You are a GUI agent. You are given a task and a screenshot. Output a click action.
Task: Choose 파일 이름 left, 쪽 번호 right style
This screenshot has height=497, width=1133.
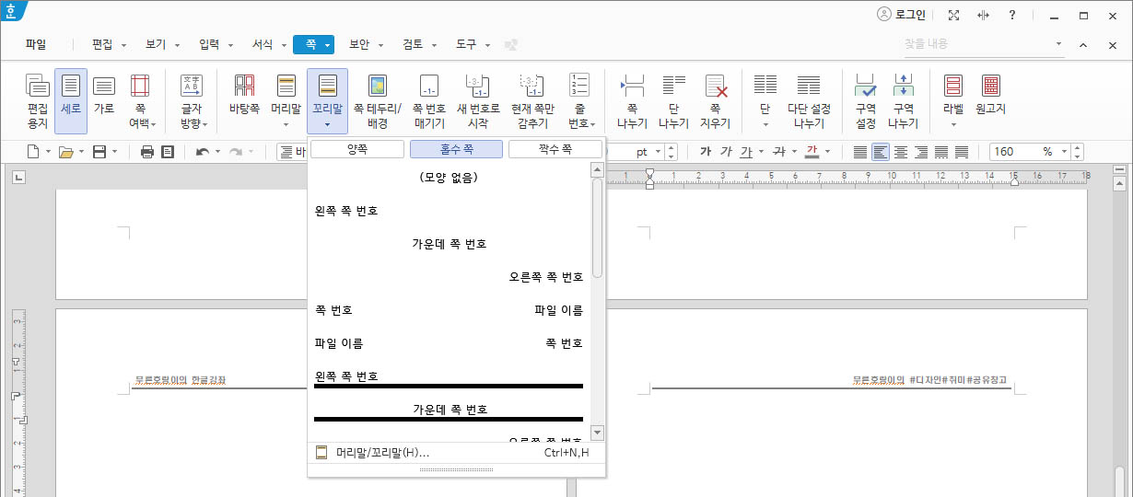click(449, 343)
